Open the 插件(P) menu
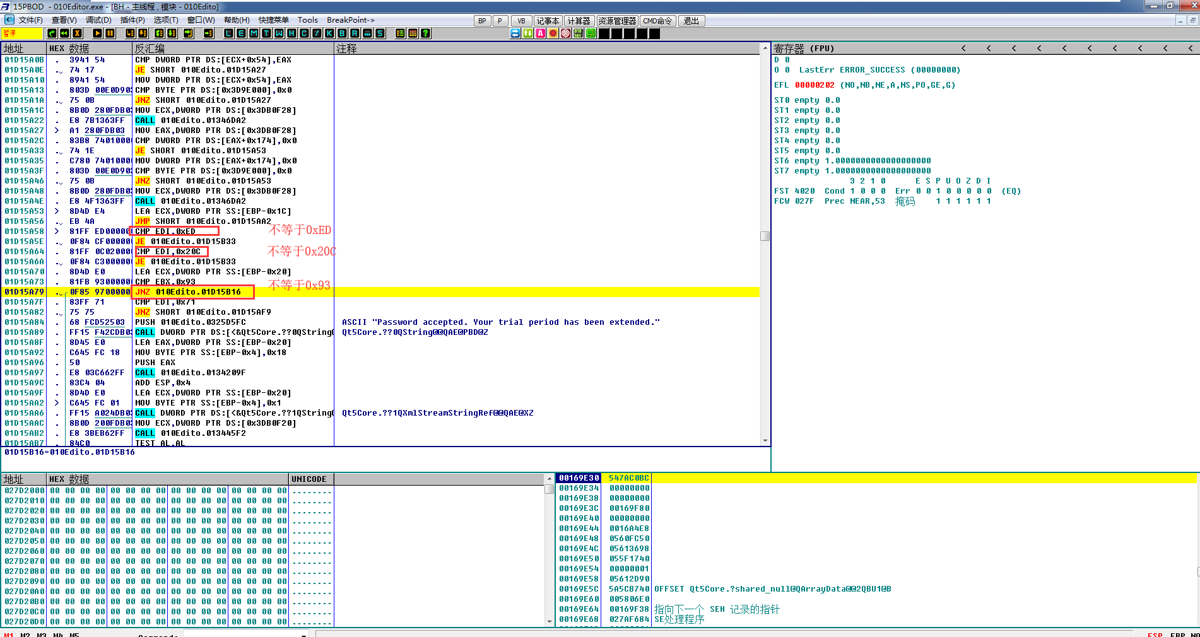 point(132,20)
